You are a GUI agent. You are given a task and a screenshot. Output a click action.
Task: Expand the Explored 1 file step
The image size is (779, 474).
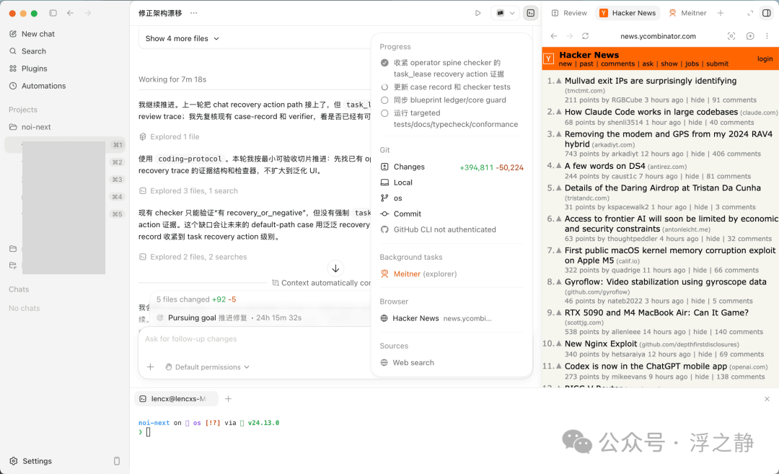(170, 136)
